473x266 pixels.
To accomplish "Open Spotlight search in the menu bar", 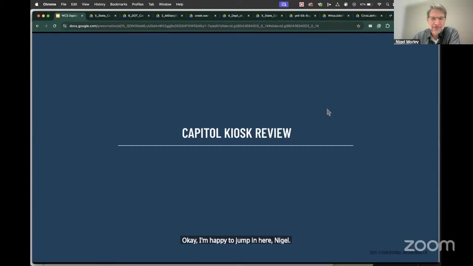I will [x=387, y=4].
